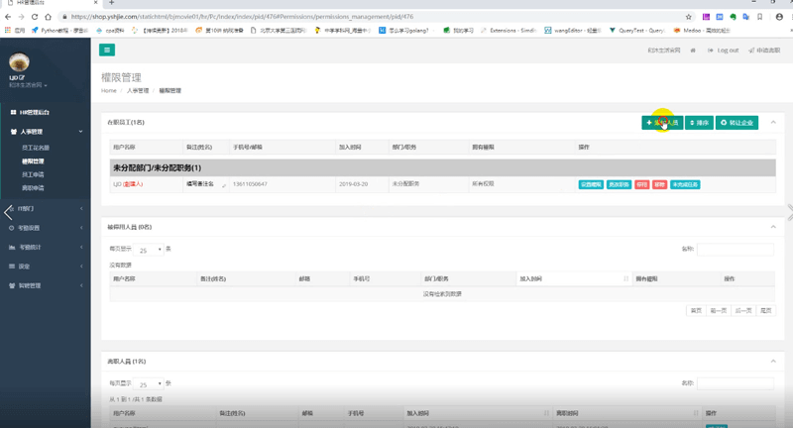The width and height of the screenshot is (793, 428).
Task: Click the last blue action button in LJD row
Action: pos(685,184)
